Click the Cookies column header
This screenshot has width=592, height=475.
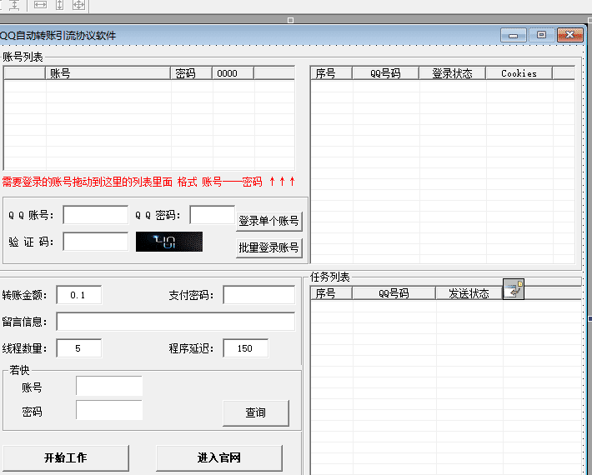[x=519, y=73]
